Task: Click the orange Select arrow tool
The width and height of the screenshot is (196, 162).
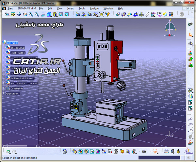Action: pos(190,35)
